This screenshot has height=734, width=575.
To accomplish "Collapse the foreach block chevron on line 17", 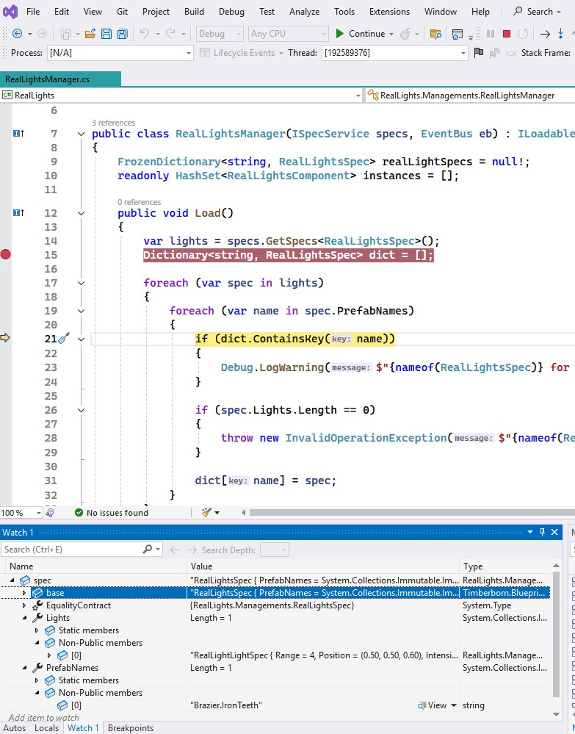I will (81, 283).
